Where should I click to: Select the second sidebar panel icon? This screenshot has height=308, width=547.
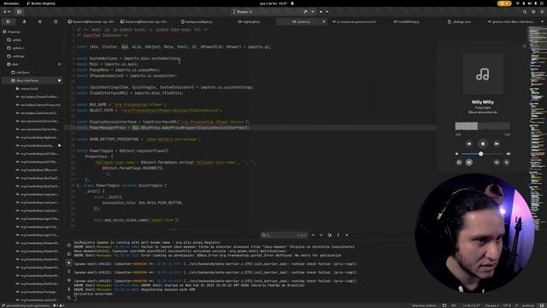24,21
